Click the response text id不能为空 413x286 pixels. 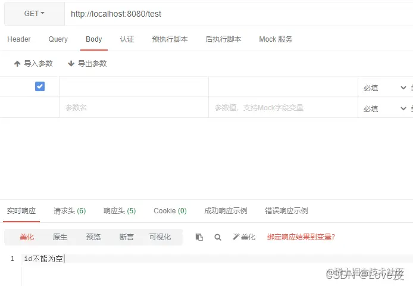(x=43, y=259)
